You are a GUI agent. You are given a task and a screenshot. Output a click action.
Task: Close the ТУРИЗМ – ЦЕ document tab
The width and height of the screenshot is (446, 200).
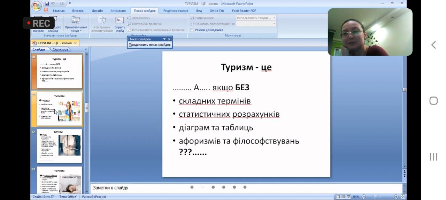(x=75, y=43)
